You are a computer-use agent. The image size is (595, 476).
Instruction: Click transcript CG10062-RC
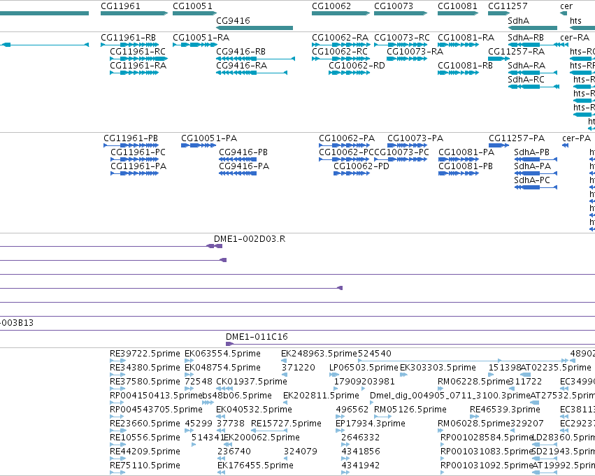(x=340, y=59)
